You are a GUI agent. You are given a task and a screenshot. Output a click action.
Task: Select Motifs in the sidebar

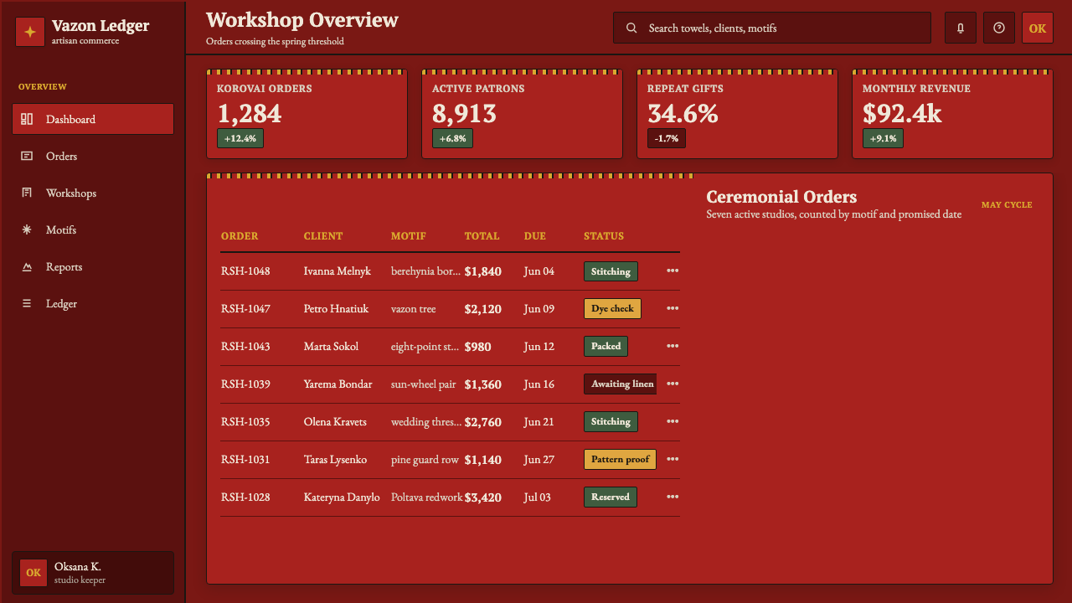tap(93, 229)
